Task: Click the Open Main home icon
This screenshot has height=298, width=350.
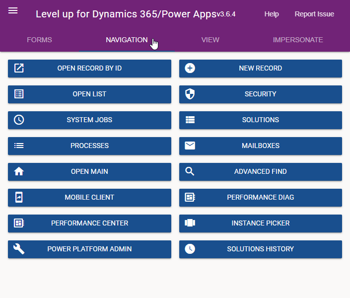Action: [x=19, y=171]
